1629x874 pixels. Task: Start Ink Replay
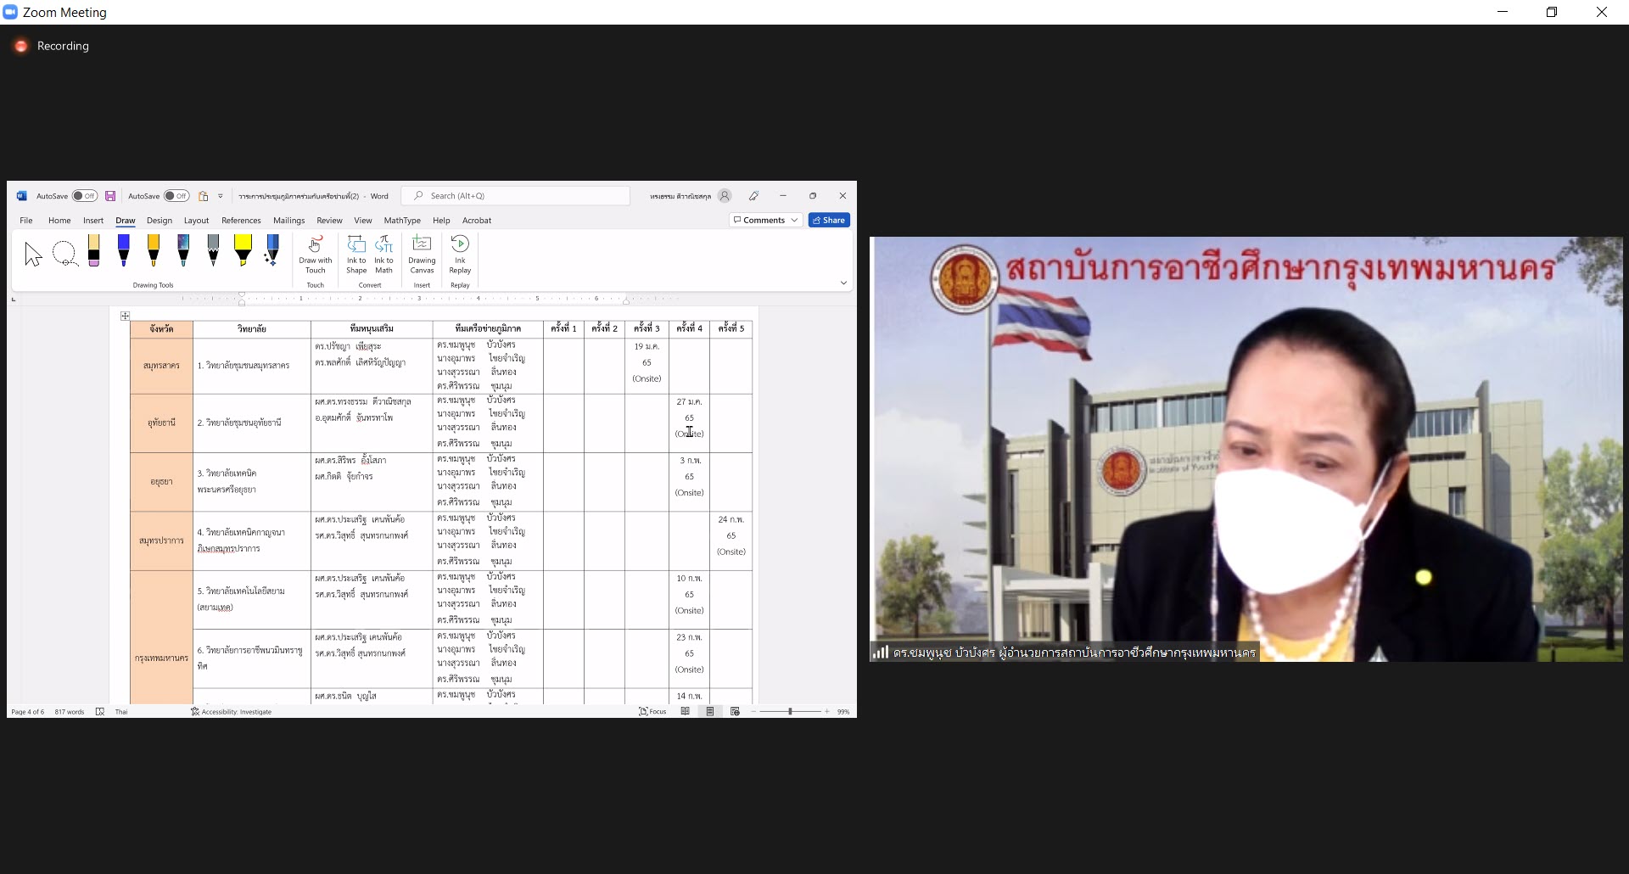coord(460,255)
